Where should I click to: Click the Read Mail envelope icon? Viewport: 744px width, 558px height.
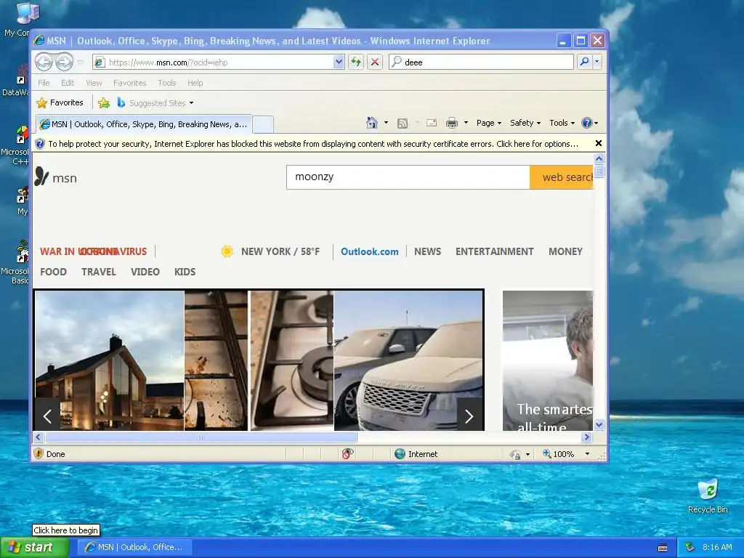432,123
